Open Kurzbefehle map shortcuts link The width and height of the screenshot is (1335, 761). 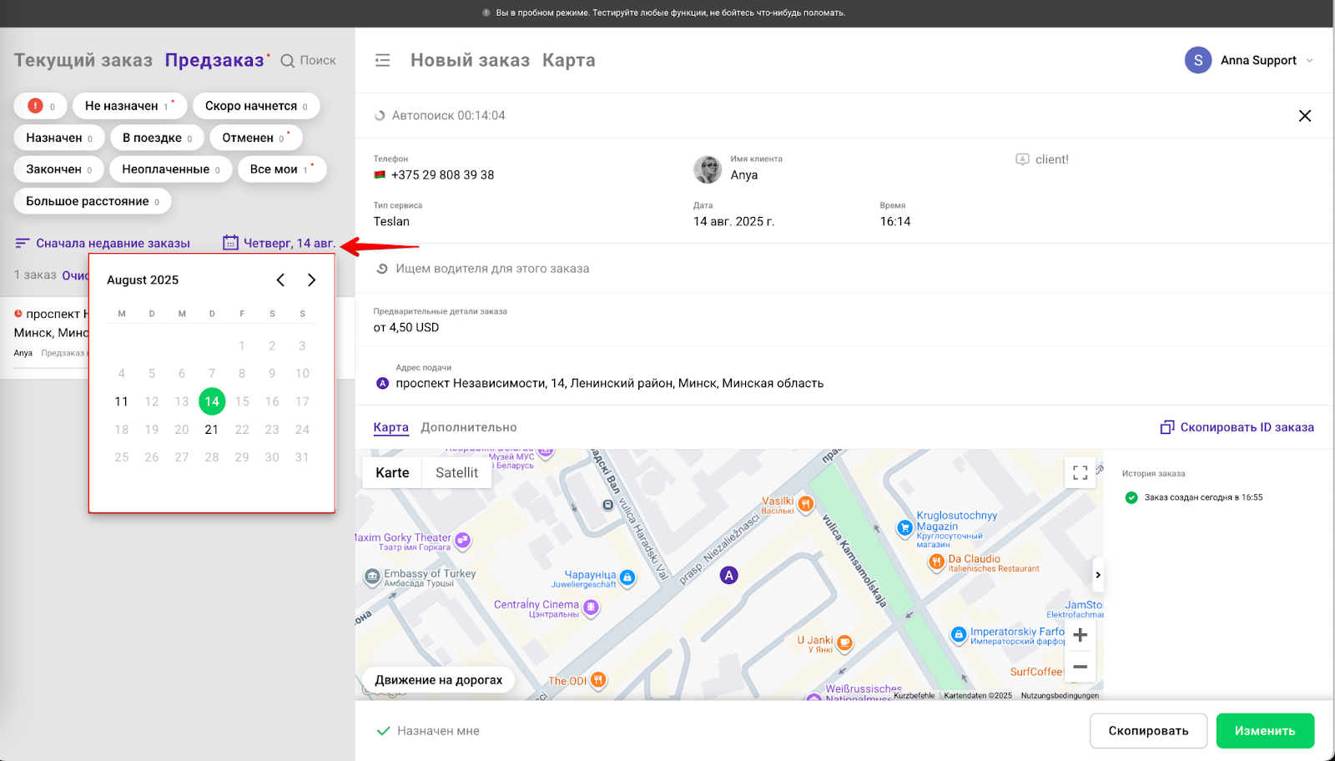tap(914, 695)
